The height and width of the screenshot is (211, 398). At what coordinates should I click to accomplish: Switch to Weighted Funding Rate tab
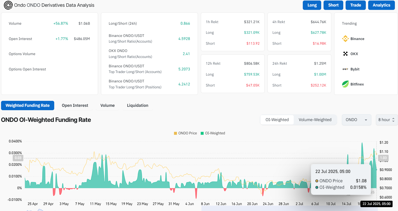28,105
